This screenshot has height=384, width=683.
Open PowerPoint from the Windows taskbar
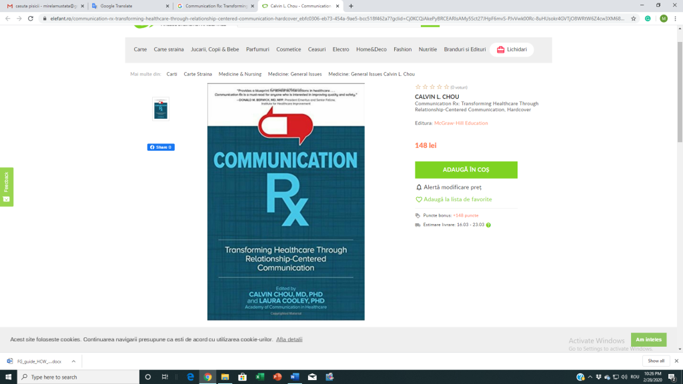(277, 377)
